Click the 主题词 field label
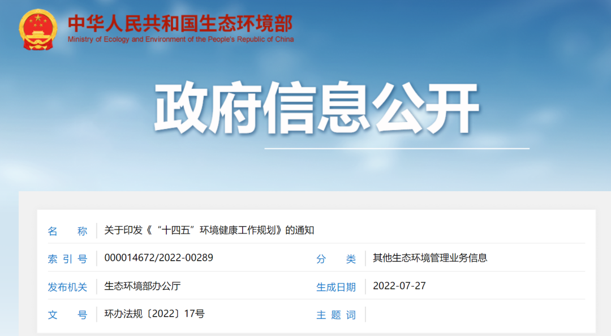Screen dimensions: 611x336 coord(336,315)
